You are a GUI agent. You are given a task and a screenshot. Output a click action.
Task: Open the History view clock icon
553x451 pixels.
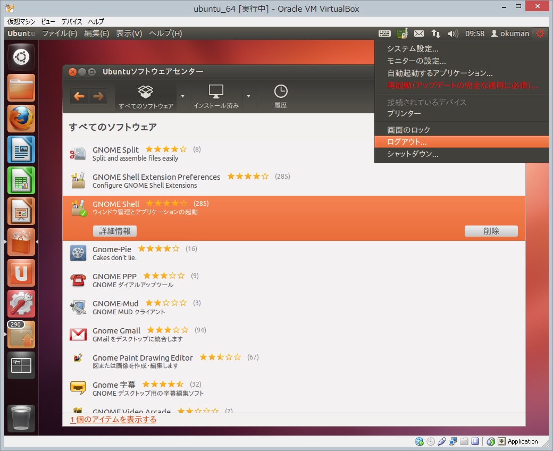tap(281, 96)
